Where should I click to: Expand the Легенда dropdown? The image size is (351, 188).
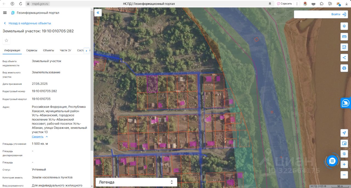[136, 182]
